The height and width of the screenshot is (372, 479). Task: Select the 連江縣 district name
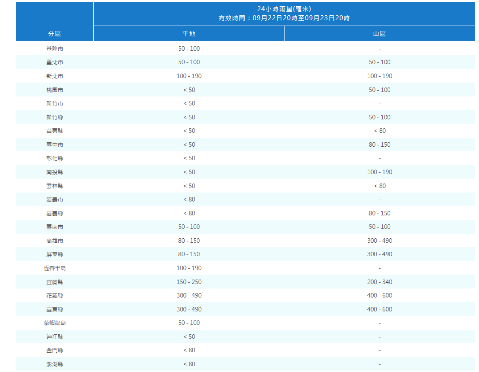tap(55, 337)
